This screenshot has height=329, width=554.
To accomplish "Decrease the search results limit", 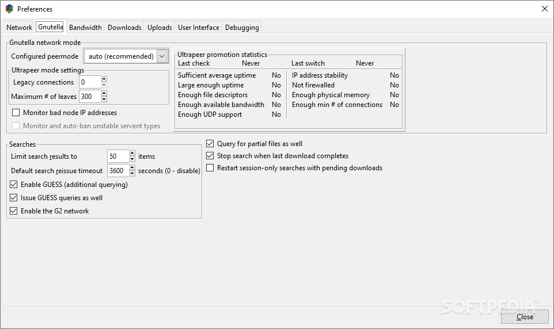I will [132, 159].
